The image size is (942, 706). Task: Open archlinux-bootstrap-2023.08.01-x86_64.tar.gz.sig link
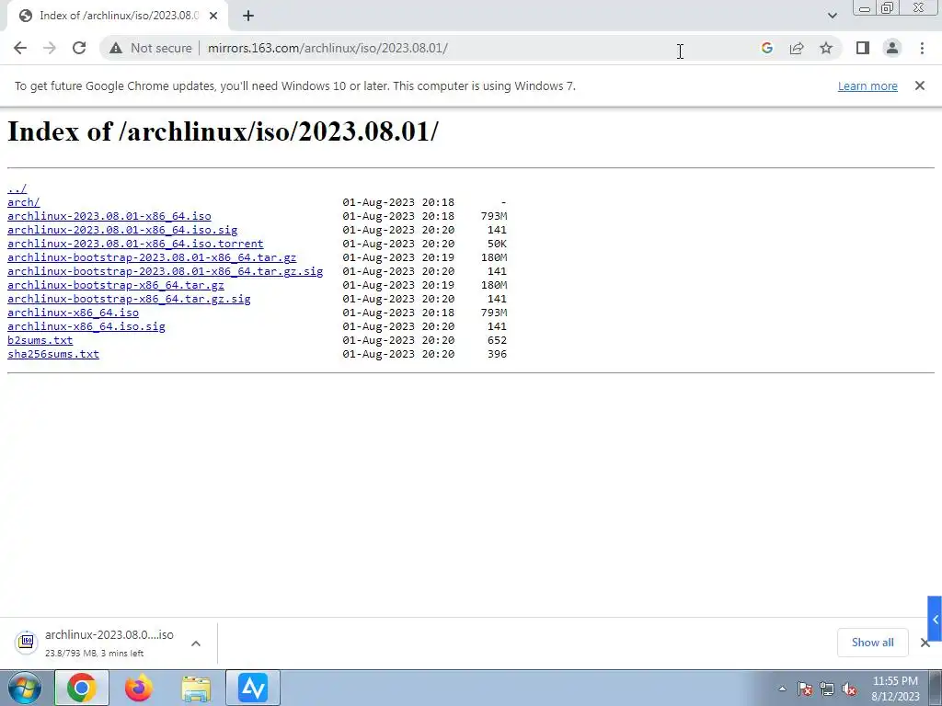(x=166, y=271)
